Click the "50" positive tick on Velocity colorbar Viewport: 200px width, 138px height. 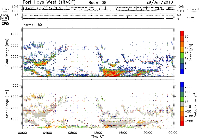[186, 97]
